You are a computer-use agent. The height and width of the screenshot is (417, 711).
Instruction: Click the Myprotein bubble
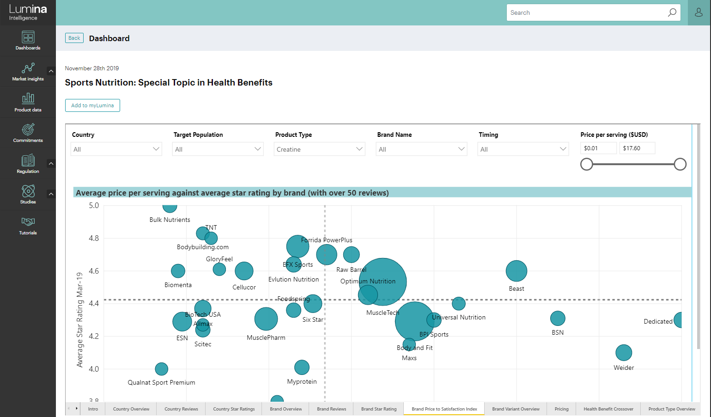coord(302,368)
